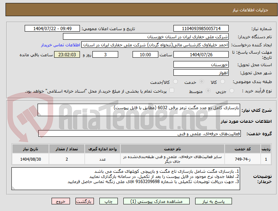The image size is (278, 211).
Task: Toggle the اسناد خزانه اسلامی payment checkbox
Action: point(172,90)
